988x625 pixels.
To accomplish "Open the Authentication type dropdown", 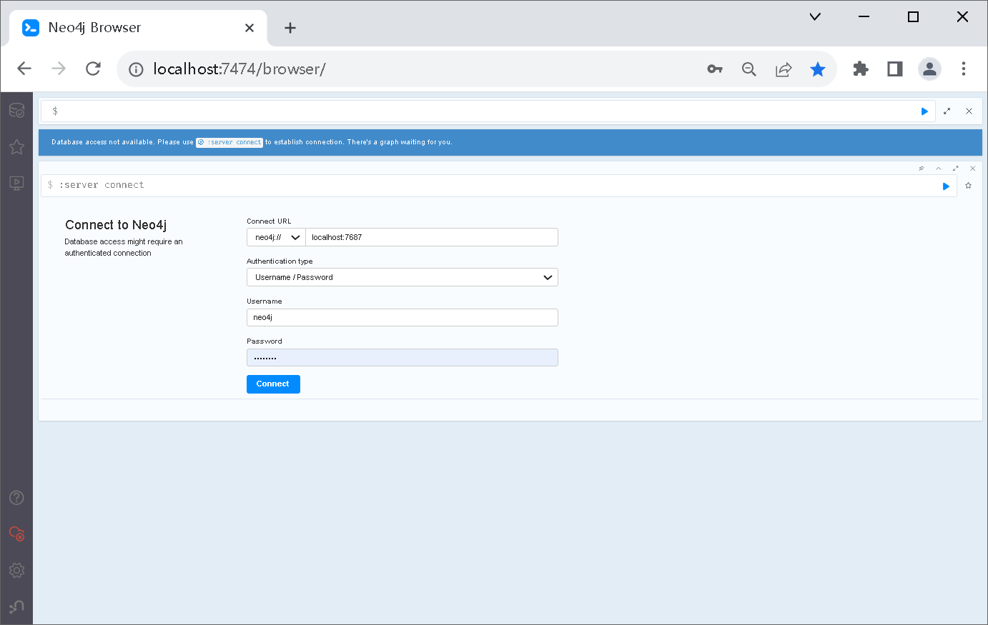I will 402,277.
